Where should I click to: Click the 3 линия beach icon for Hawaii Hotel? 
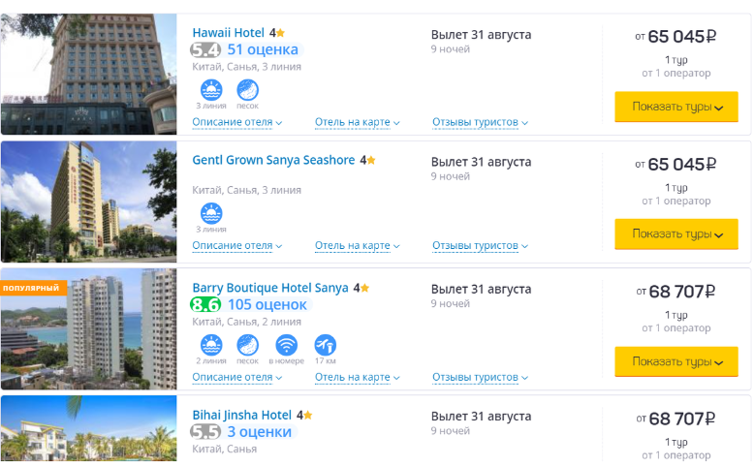pos(211,90)
